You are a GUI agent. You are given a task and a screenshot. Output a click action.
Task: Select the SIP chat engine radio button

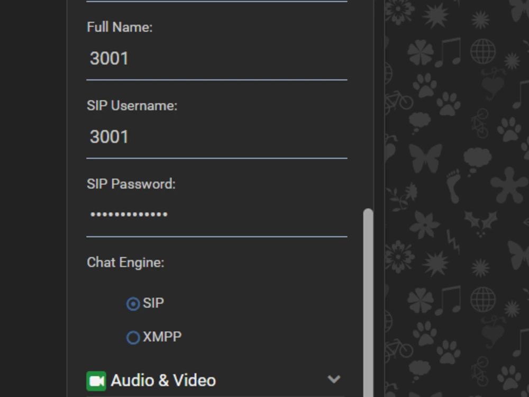pyautogui.click(x=133, y=303)
